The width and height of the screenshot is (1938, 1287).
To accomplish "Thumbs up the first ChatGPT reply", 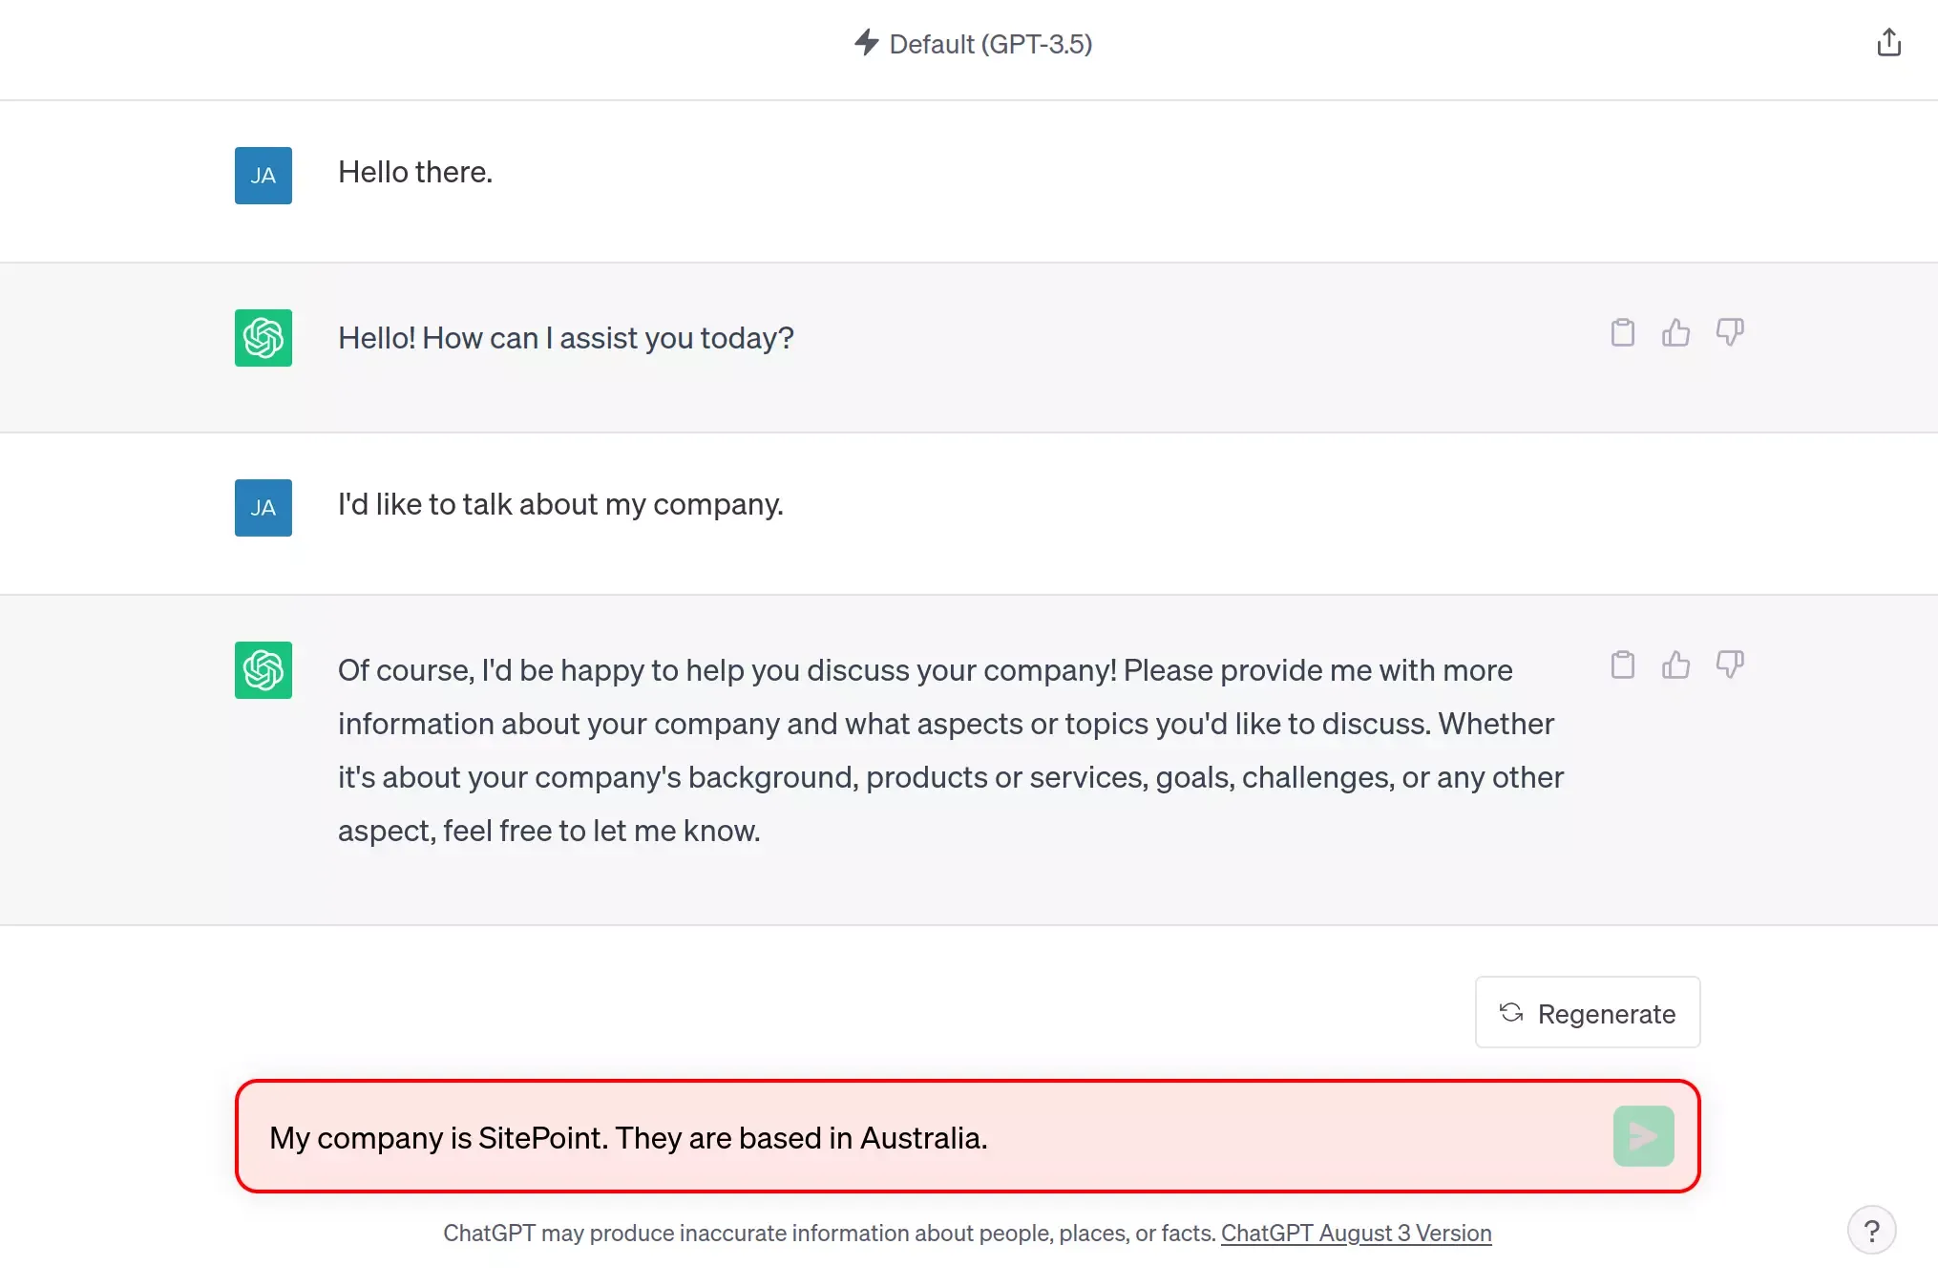I will [1675, 332].
